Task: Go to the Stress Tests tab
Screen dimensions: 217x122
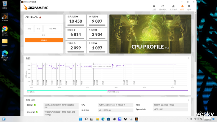Action: point(173,7)
